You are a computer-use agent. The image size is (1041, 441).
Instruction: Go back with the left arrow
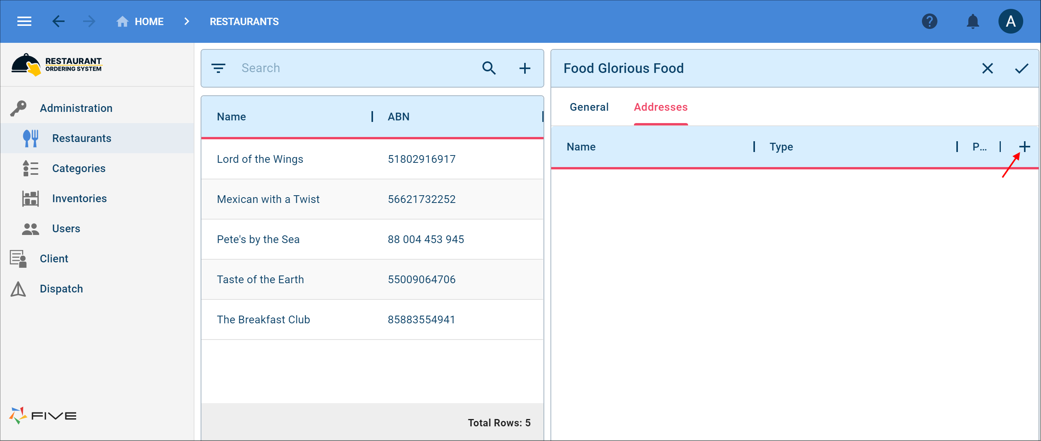coord(58,21)
